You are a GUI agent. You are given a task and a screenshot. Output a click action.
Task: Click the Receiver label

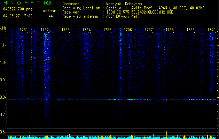coord(71,12)
